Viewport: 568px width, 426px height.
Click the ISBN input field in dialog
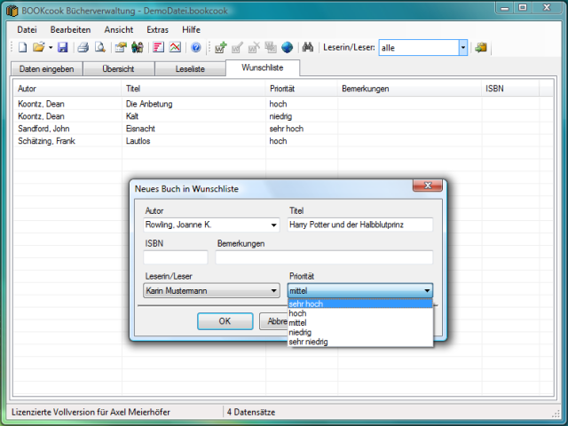175,258
